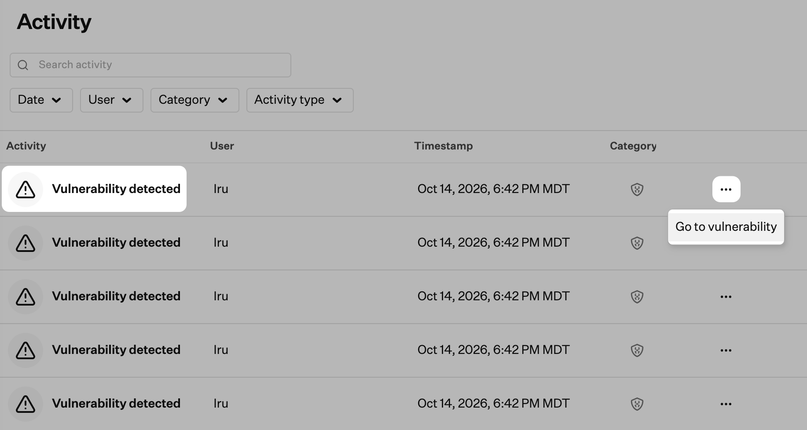Select highlighted Vulnerability detected text in first row
Screen dimensions: 807x430
116,189
